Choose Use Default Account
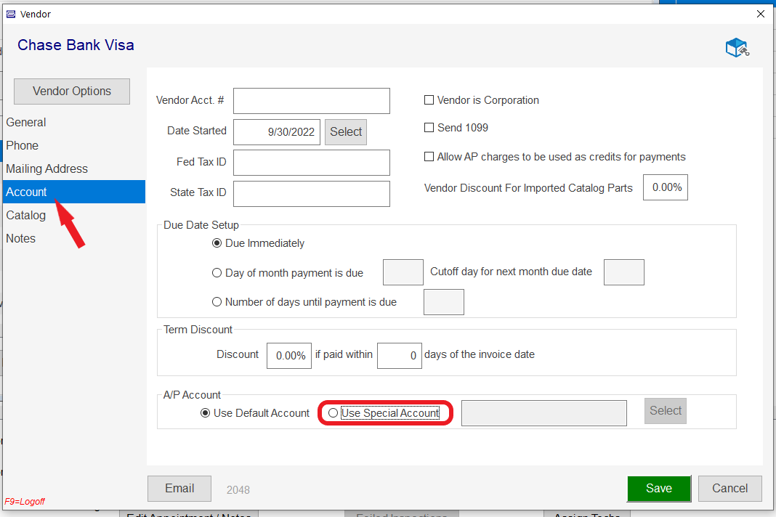The image size is (776, 517). 206,413
